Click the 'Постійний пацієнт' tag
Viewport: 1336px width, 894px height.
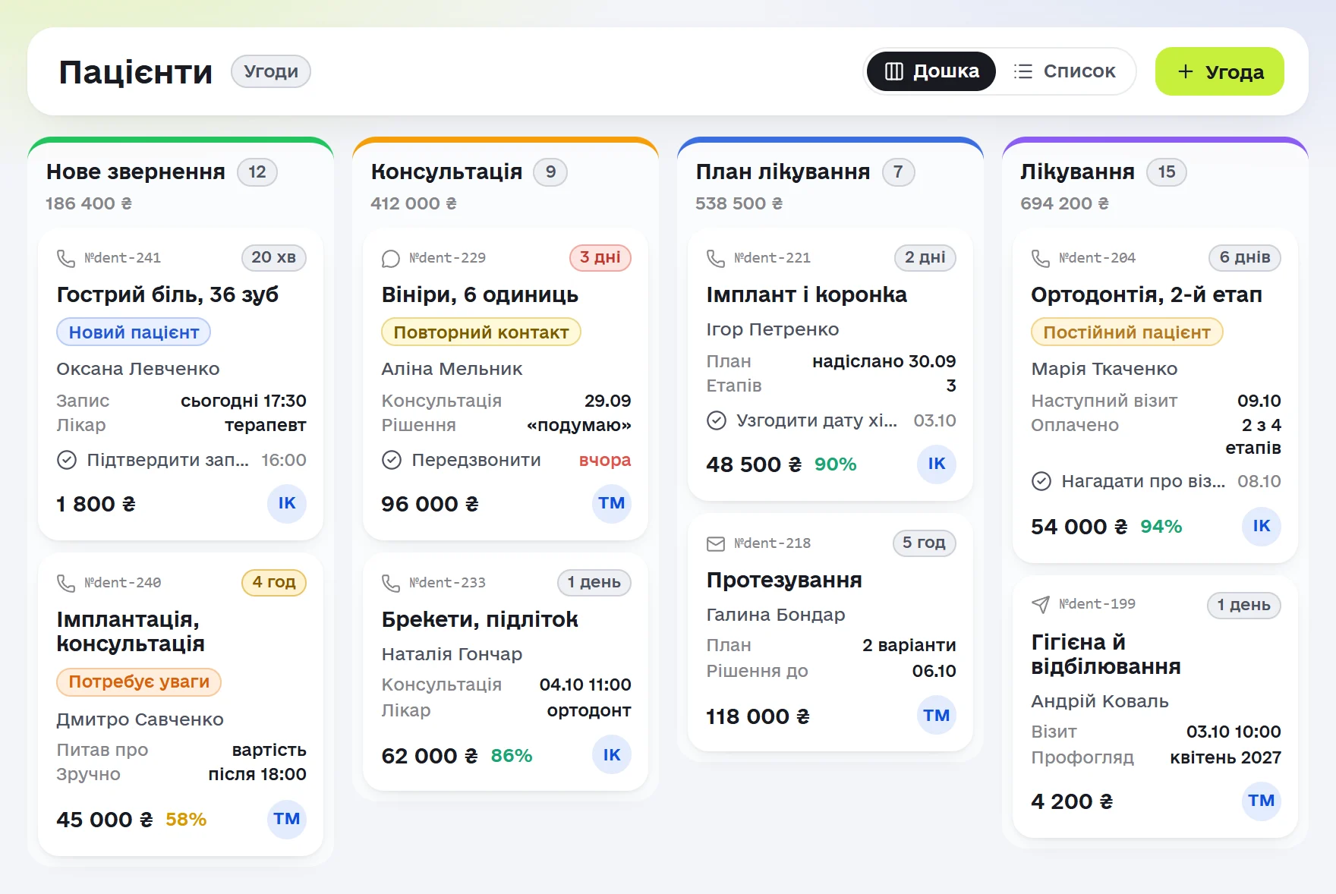[1126, 332]
